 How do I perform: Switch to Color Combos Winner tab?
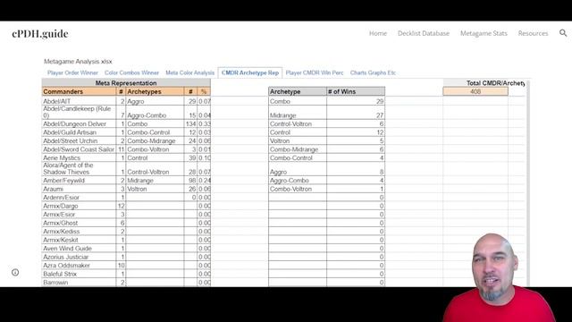(131, 72)
